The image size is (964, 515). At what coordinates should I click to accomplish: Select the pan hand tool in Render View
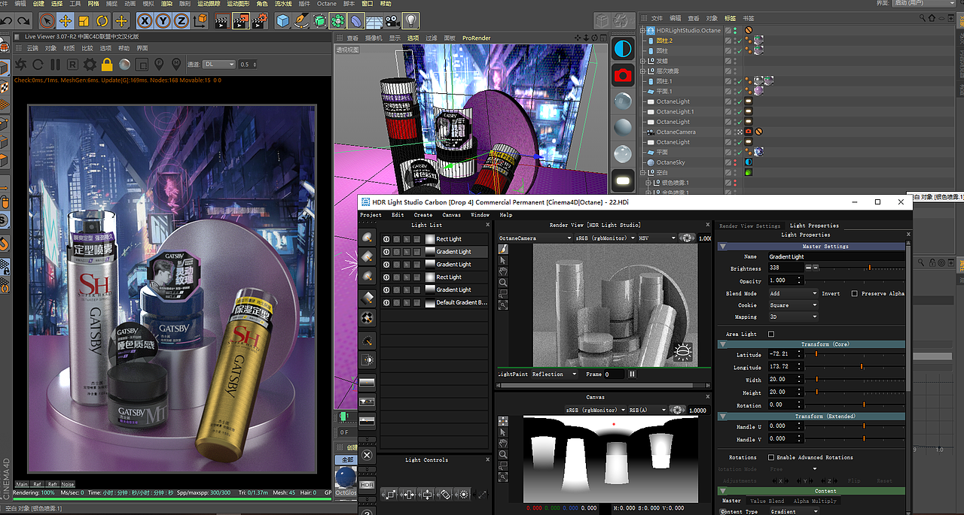click(x=502, y=271)
